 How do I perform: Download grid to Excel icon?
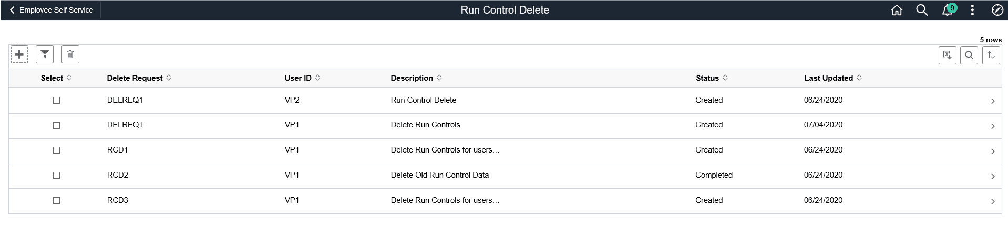947,55
